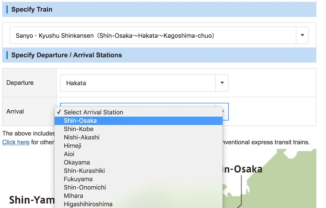Select Shin-Kobe as arrival station
The image size is (326, 208).
79,129
